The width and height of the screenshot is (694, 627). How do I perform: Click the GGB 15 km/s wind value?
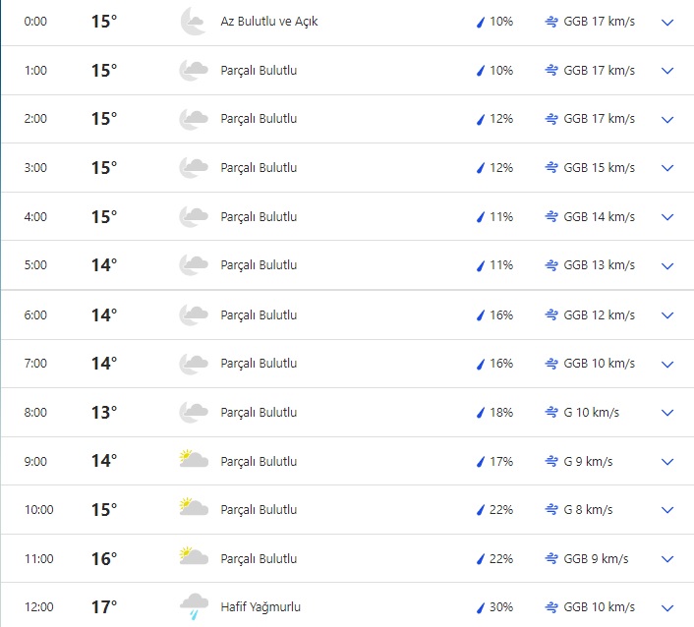pos(599,168)
